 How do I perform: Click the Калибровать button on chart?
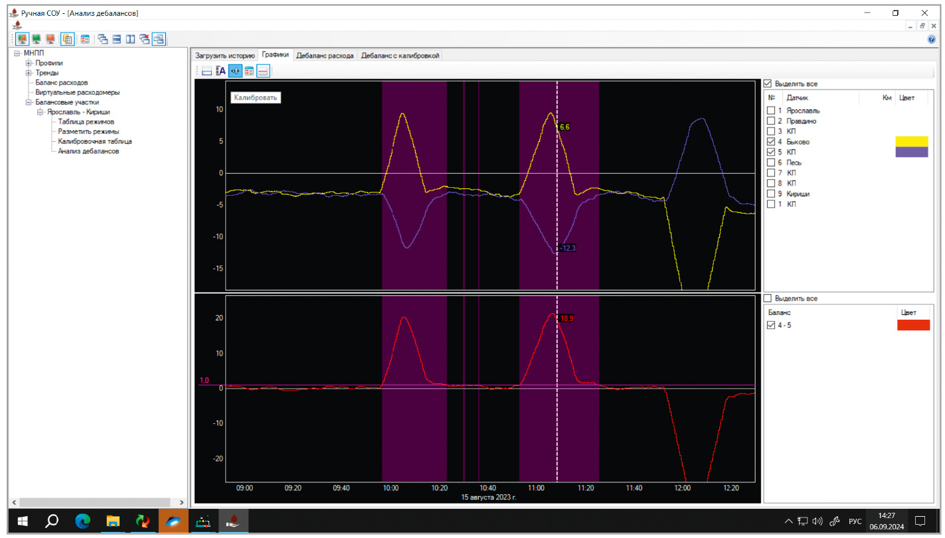256,98
